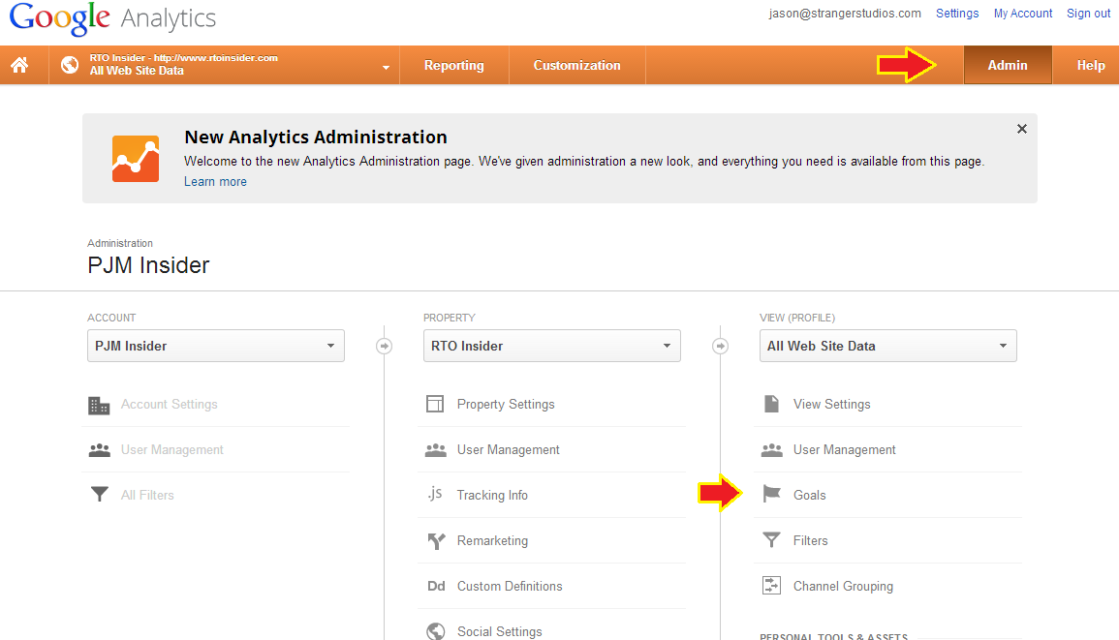Click the jason@strangerstudios.com account email

point(845,14)
